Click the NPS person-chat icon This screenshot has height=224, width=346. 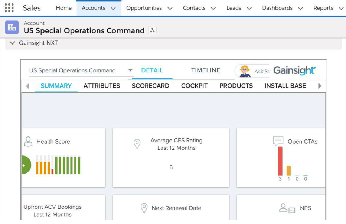tap(287, 208)
